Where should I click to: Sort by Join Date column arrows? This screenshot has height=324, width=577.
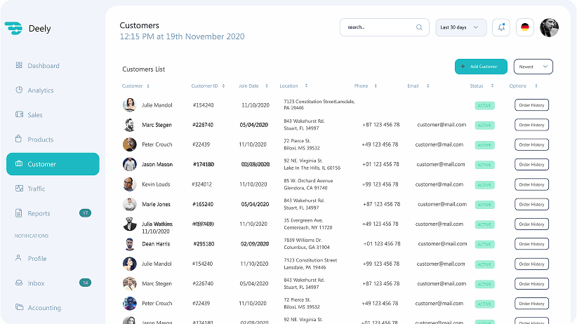pos(267,86)
